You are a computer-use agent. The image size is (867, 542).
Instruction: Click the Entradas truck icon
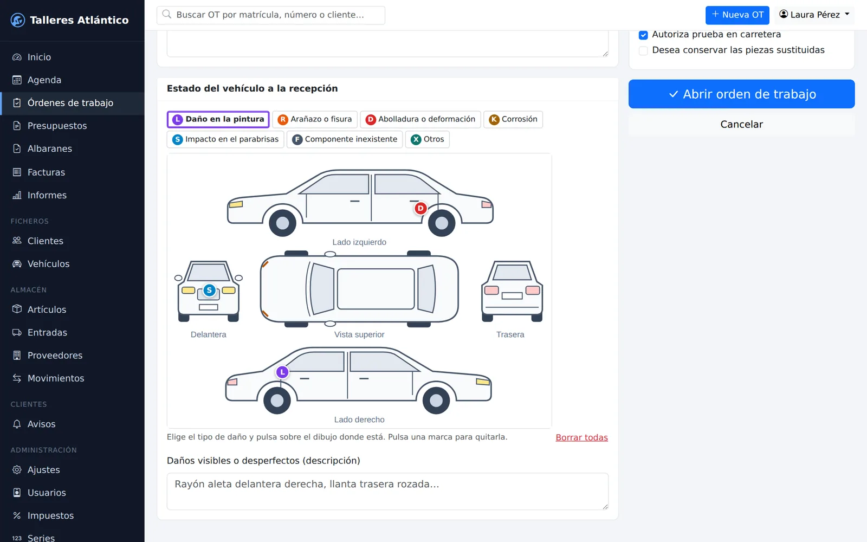(17, 332)
